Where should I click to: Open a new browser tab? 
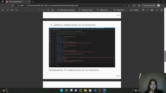(33, 2)
